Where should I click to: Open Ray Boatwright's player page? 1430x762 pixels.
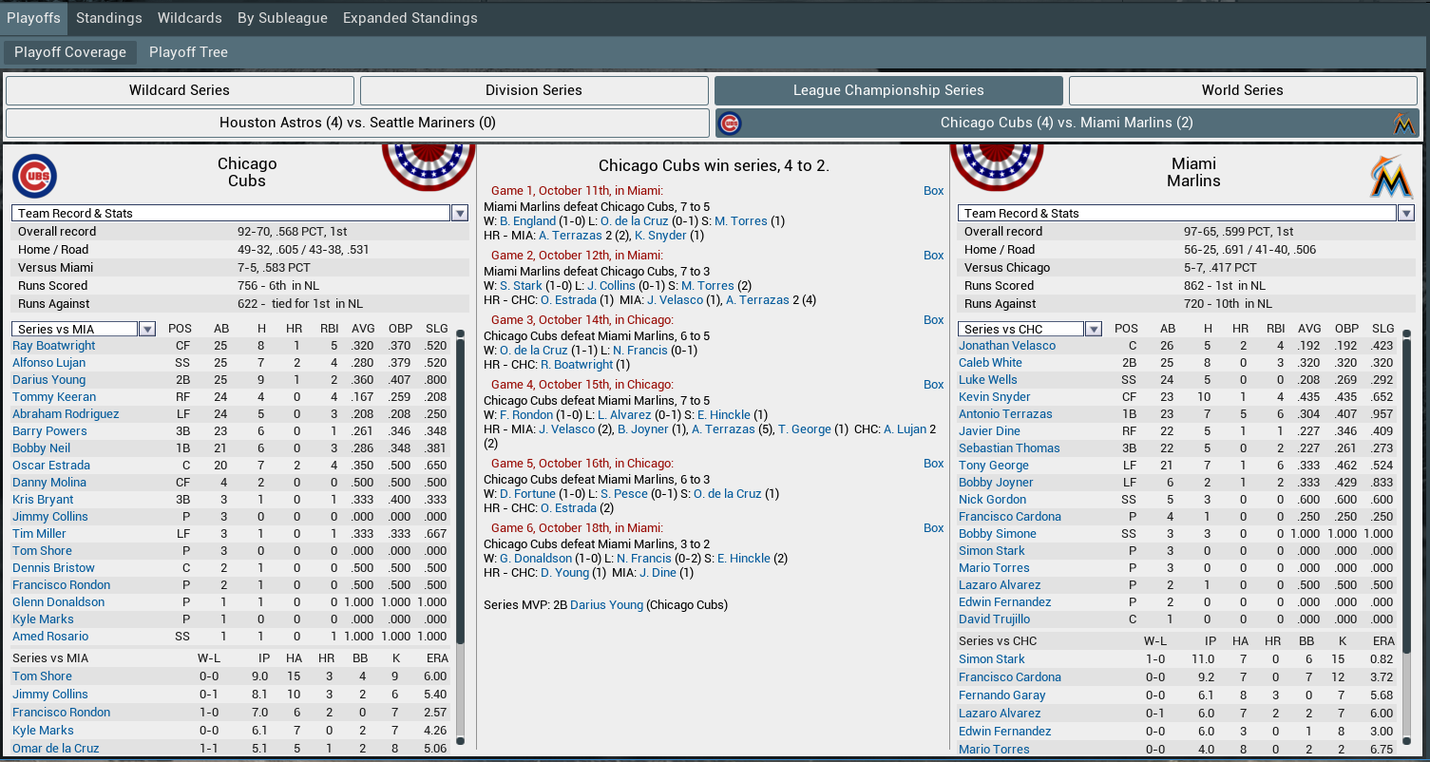(54, 346)
